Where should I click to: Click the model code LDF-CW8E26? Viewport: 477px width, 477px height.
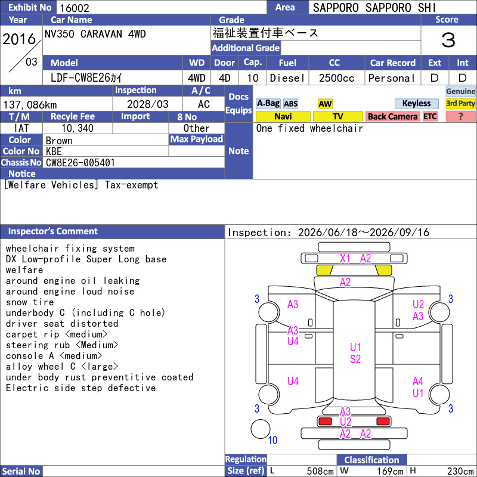[86, 78]
